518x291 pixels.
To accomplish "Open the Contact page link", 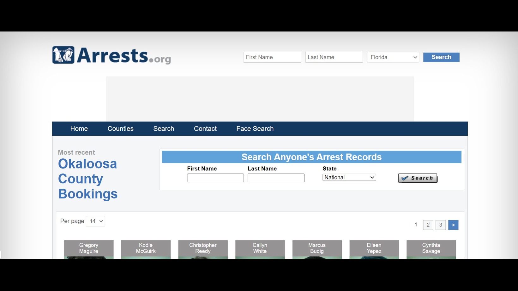I will click(x=205, y=129).
